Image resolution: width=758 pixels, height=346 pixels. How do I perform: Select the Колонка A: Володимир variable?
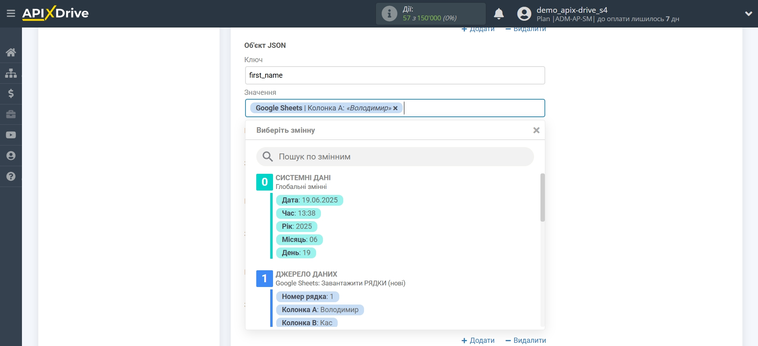(x=320, y=310)
